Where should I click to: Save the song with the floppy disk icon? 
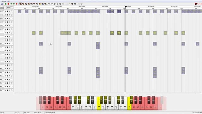click(2, 4)
